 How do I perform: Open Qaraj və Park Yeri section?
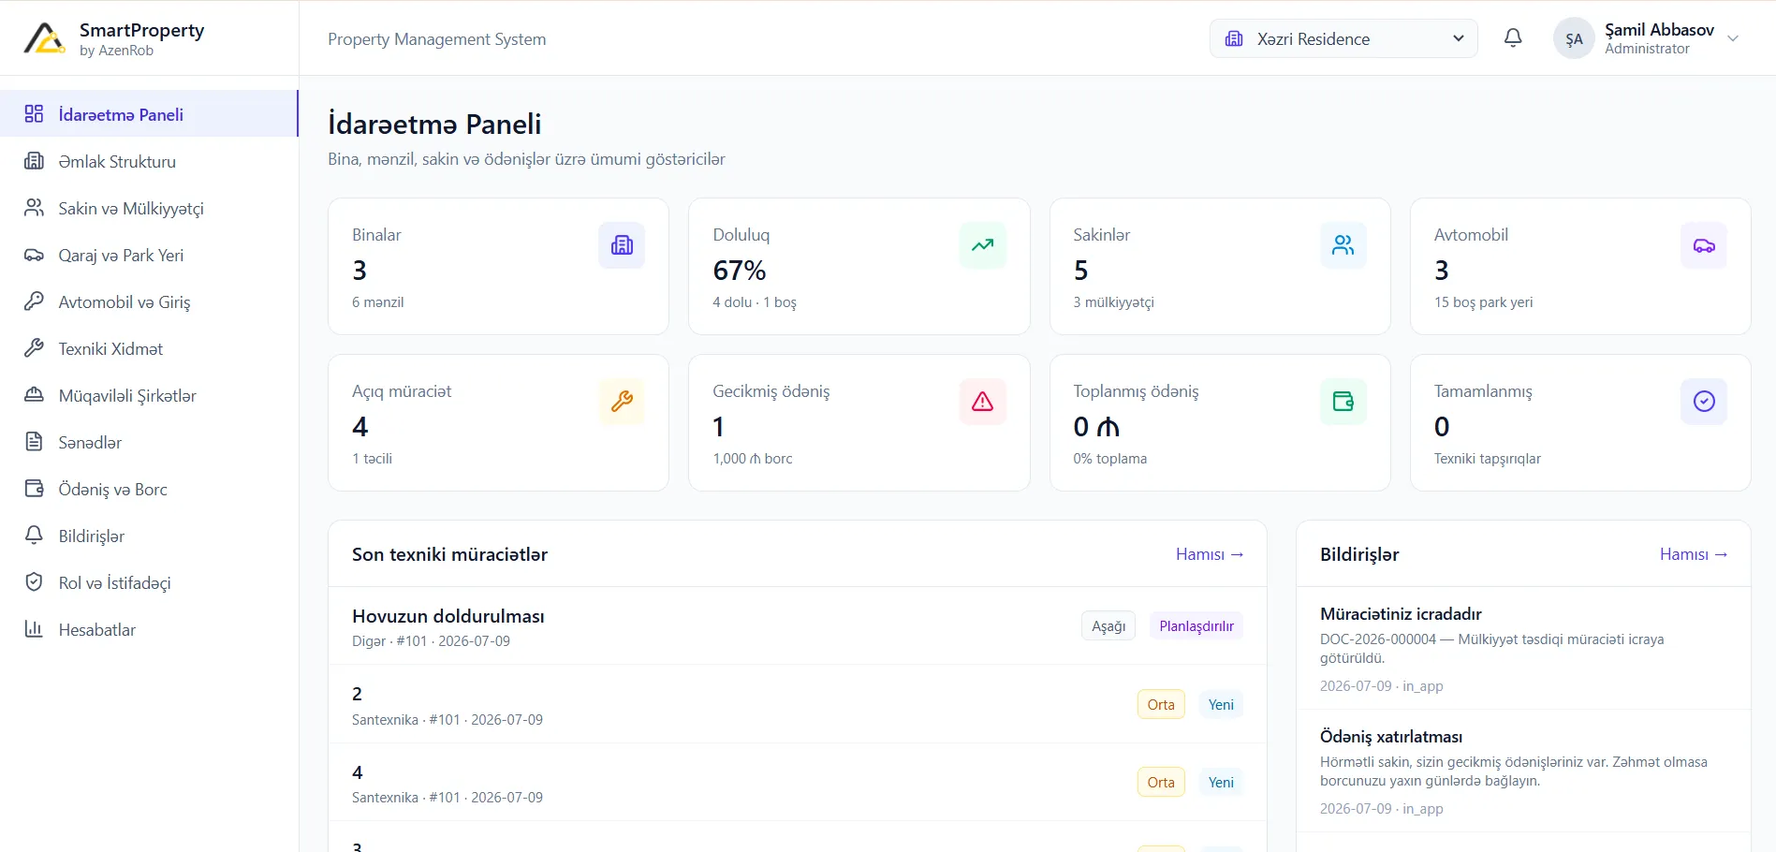click(149, 255)
